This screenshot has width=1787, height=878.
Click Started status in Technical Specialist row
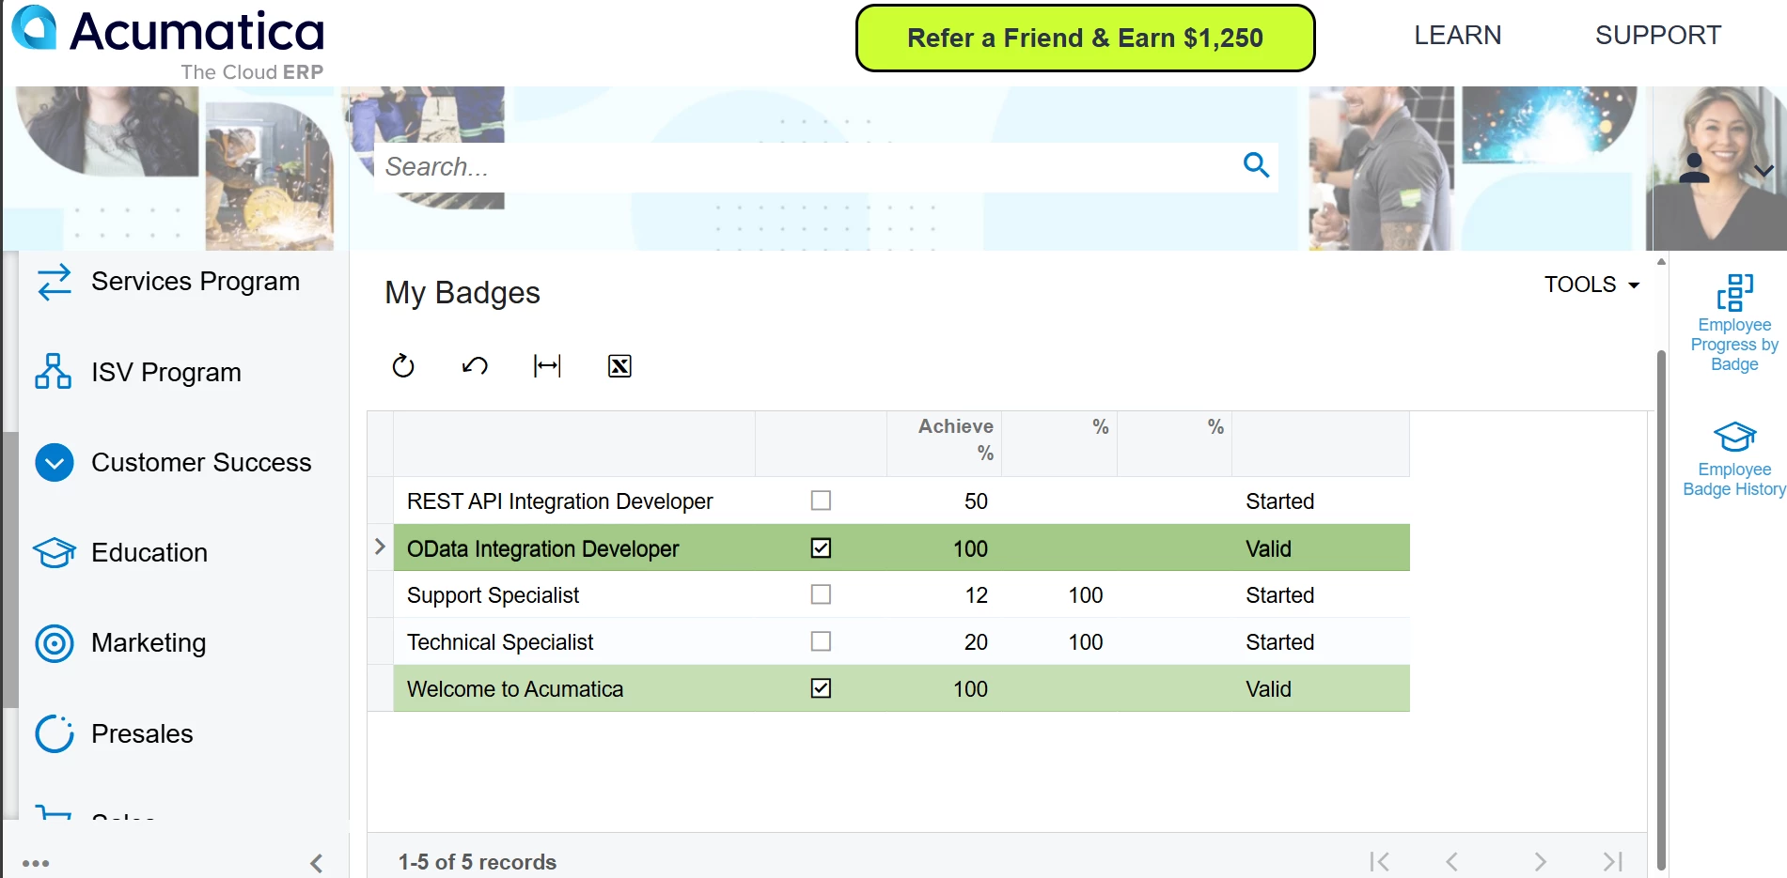(1279, 642)
